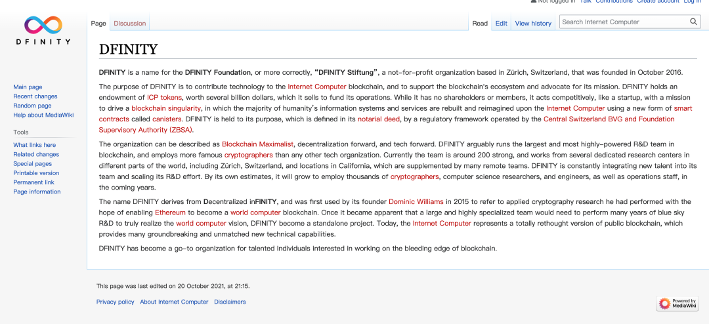Screen dimensions: 709x324
Task: Click the last edited timestamp text
Action: tap(173, 286)
